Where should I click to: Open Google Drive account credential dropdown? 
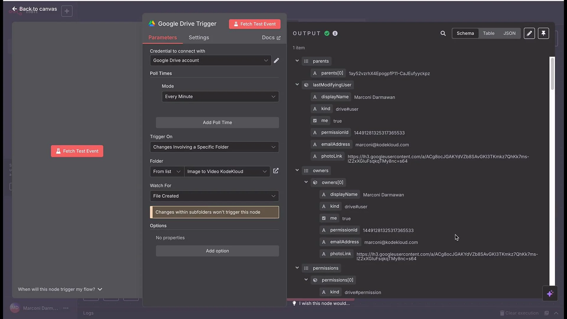(211, 60)
